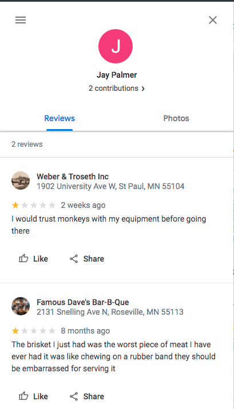The width and height of the screenshot is (234, 409).
Task: Click the 2131 Snelling Ave N address
Action: [x=110, y=312]
